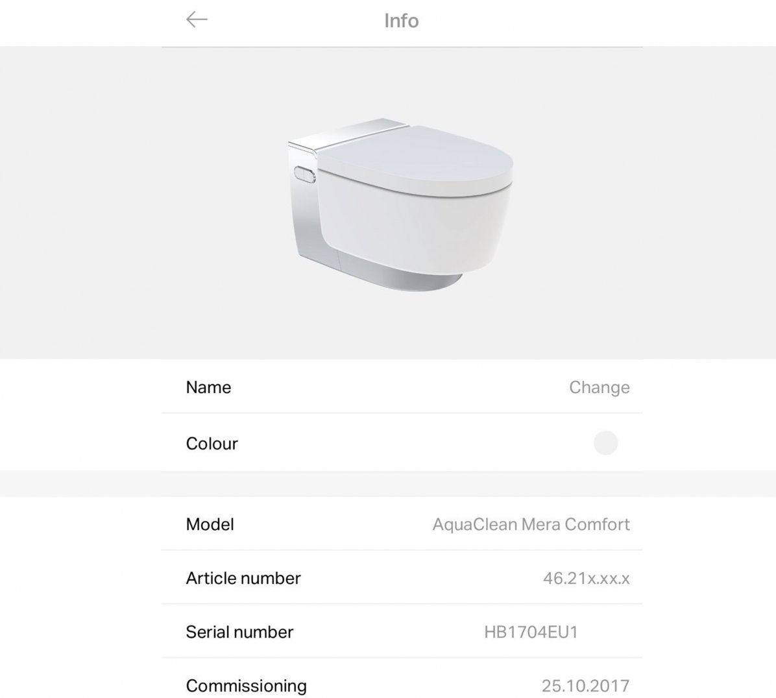The image size is (776, 698).
Task: Click the grey divider band below Colour
Action: (x=388, y=483)
